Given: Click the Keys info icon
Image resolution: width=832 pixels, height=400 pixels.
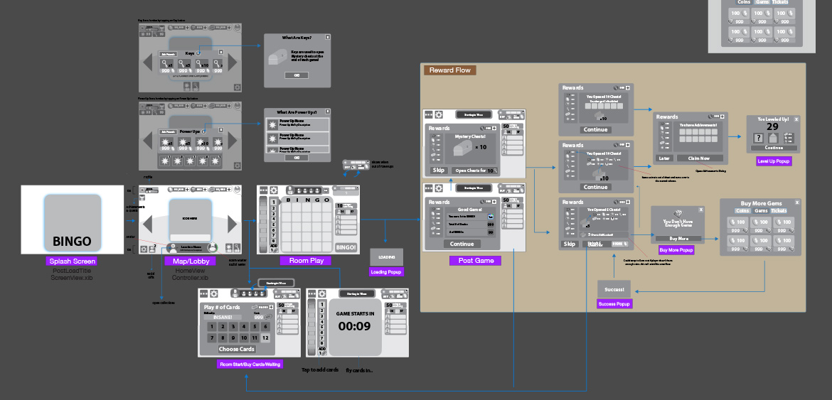Looking at the screenshot, I should click(198, 53).
